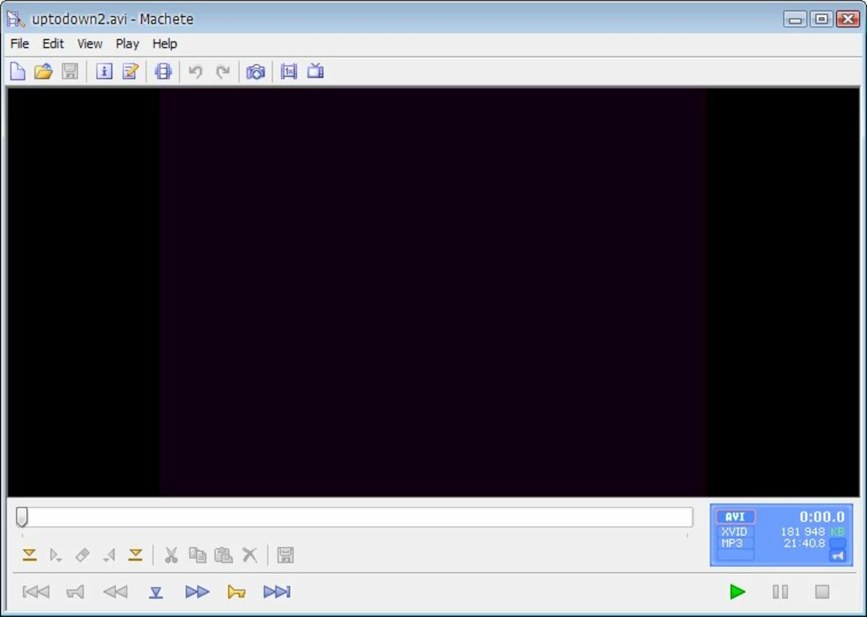Click the Save floppy icon in top toolbar
This screenshot has width=867, height=617.
click(x=69, y=71)
